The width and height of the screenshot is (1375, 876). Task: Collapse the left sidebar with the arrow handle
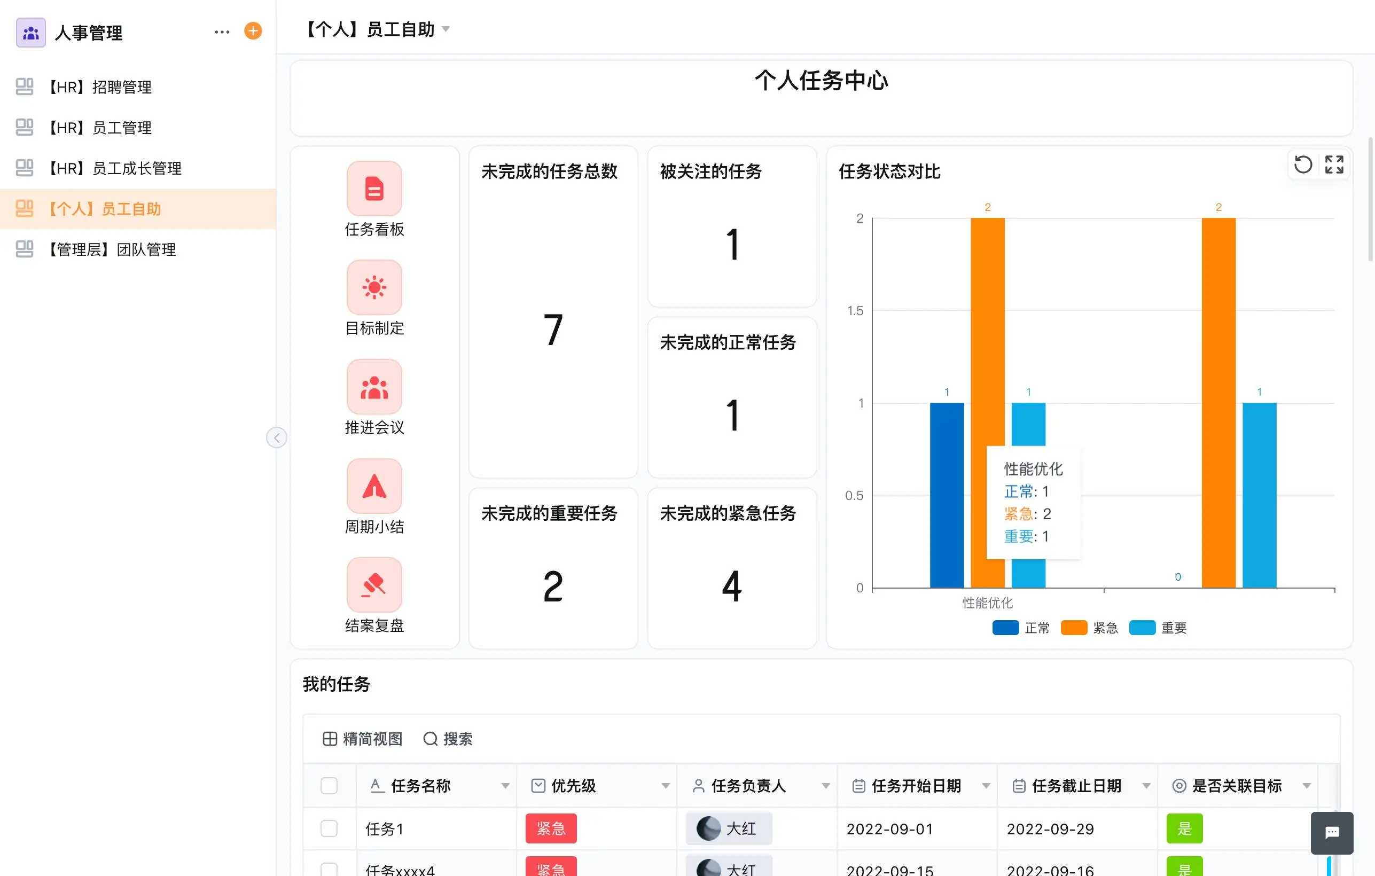click(277, 437)
